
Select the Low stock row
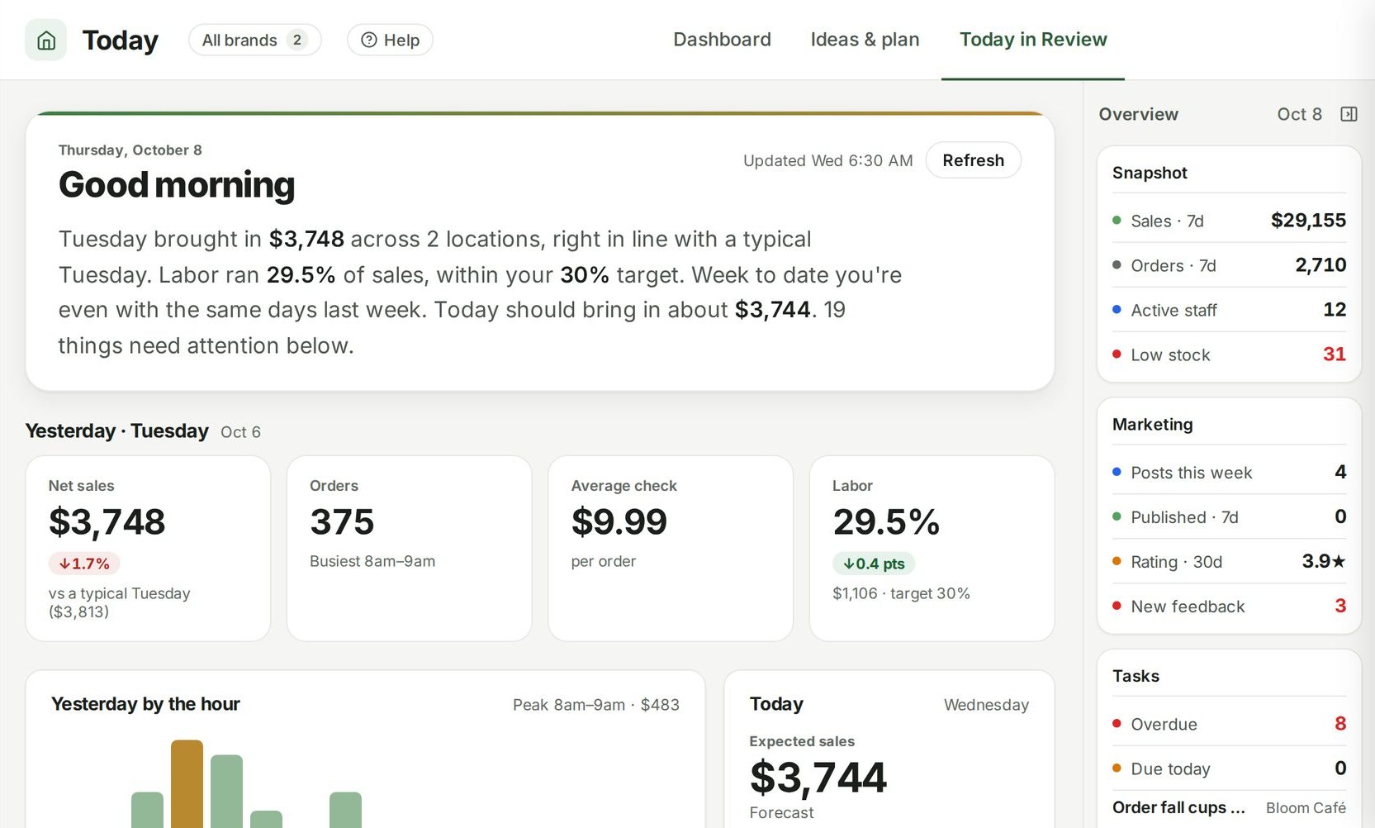click(x=1229, y=355)
